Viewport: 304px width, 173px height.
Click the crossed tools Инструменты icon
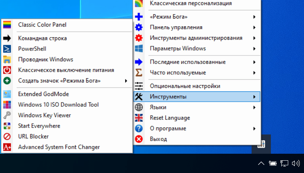coord(139,97)
